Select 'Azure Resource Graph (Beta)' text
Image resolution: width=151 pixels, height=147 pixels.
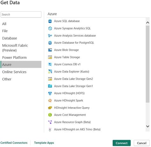[72, 122]
